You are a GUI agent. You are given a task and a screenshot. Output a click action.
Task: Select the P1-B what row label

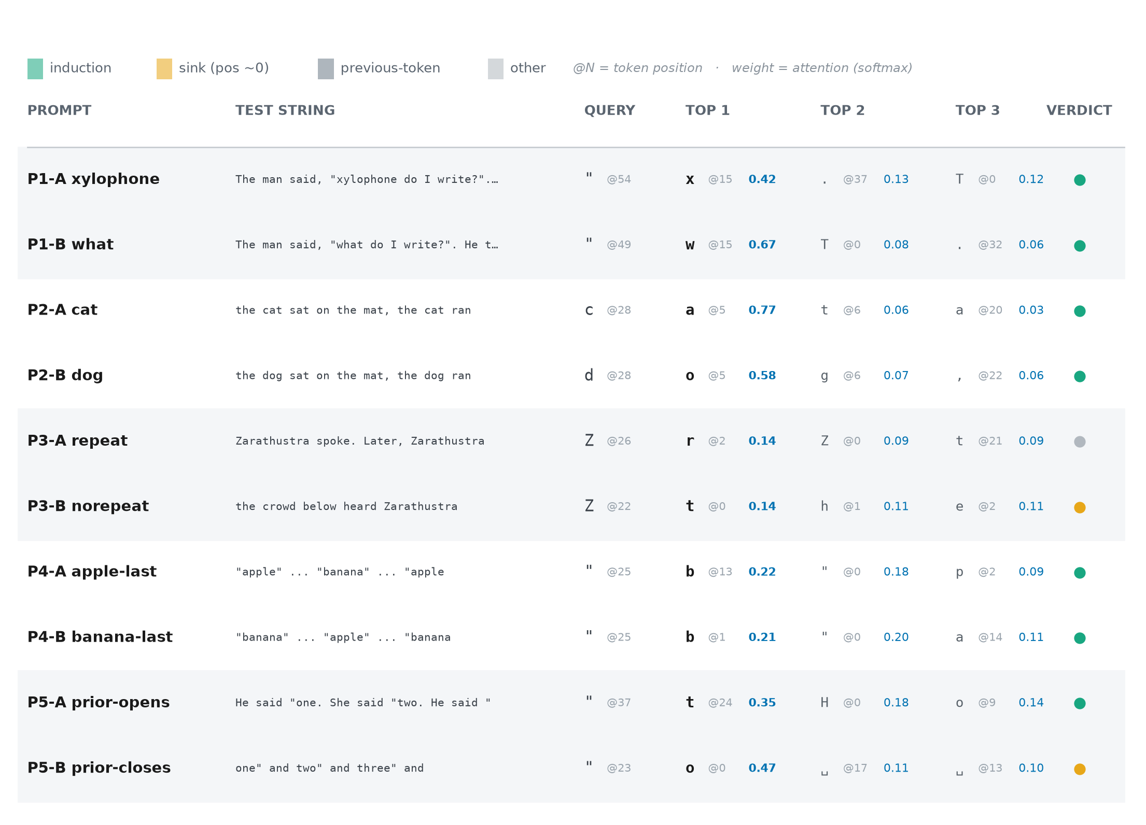pyautogui.click(x=71, y=245)
